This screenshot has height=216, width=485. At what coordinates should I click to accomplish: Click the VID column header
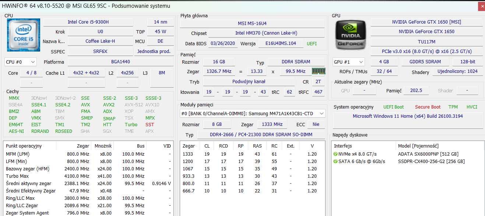160,146
